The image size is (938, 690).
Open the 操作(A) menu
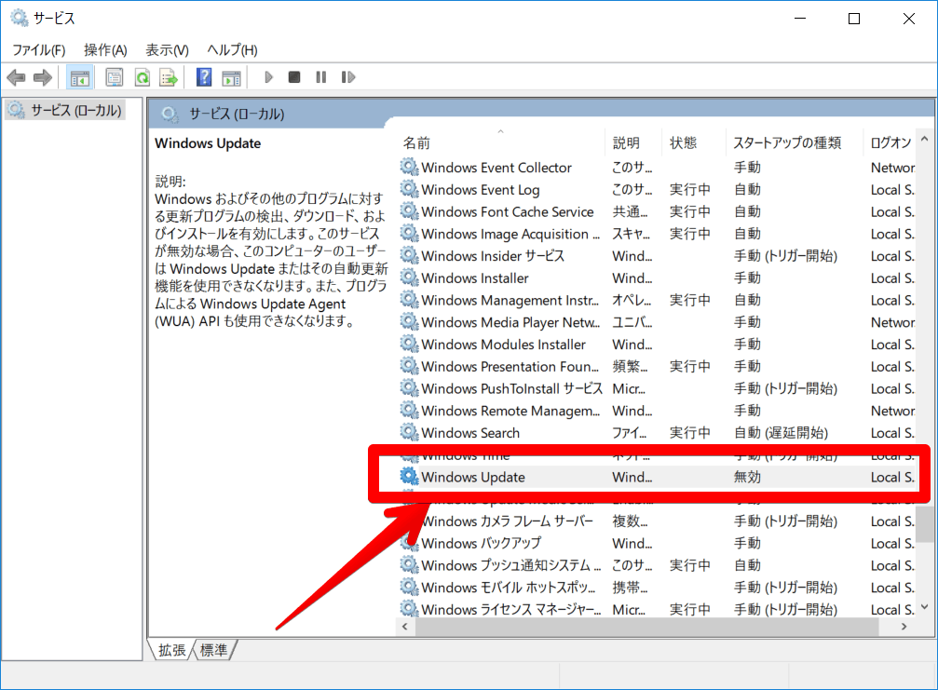coord(105,49)
